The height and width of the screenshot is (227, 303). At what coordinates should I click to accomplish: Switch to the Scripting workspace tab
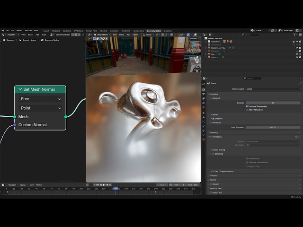(x=168, y=31)
